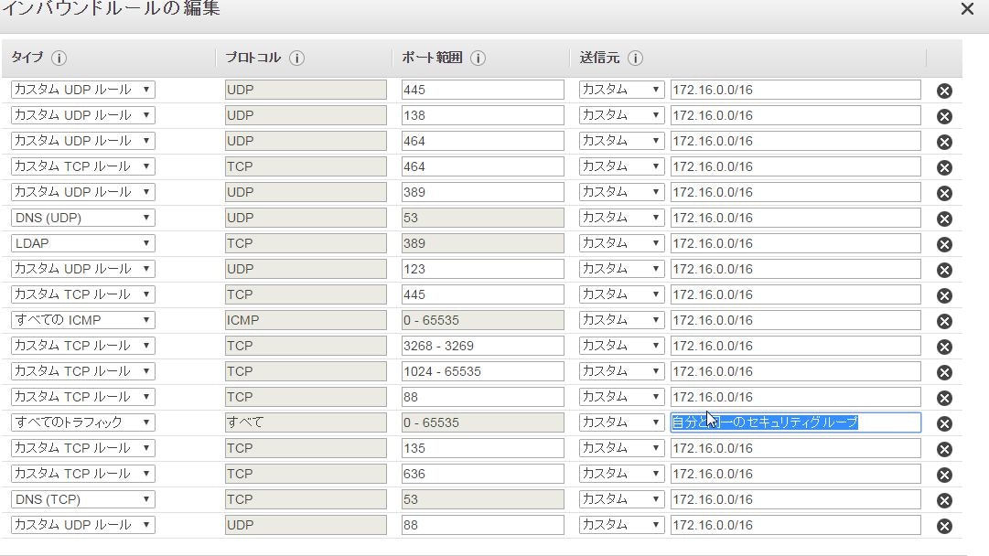Viewport: 989px width, 556px height.
Task: Expand the すべての ICMP type dropdown
Action: (x=82, y=319)
